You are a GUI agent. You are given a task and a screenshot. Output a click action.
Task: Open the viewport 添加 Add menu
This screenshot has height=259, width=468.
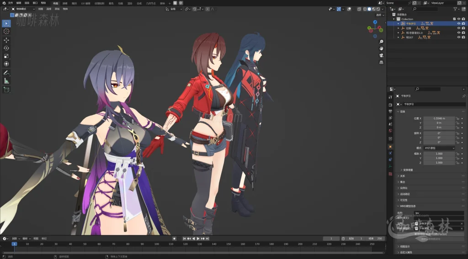pyautogui.click(x=57, y=9)
